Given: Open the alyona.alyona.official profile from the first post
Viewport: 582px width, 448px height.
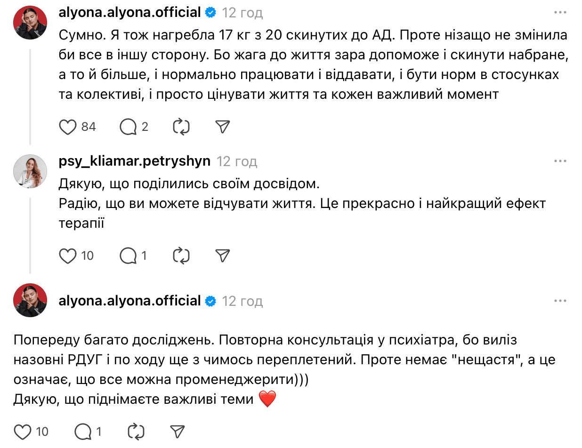Looking at the screenshot, I should pos(130,12).
